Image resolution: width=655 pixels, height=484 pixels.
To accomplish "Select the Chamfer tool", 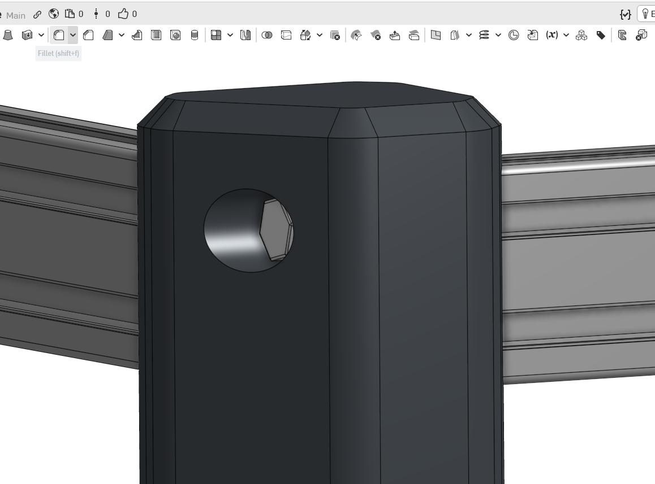I will (x=88, y=35).
